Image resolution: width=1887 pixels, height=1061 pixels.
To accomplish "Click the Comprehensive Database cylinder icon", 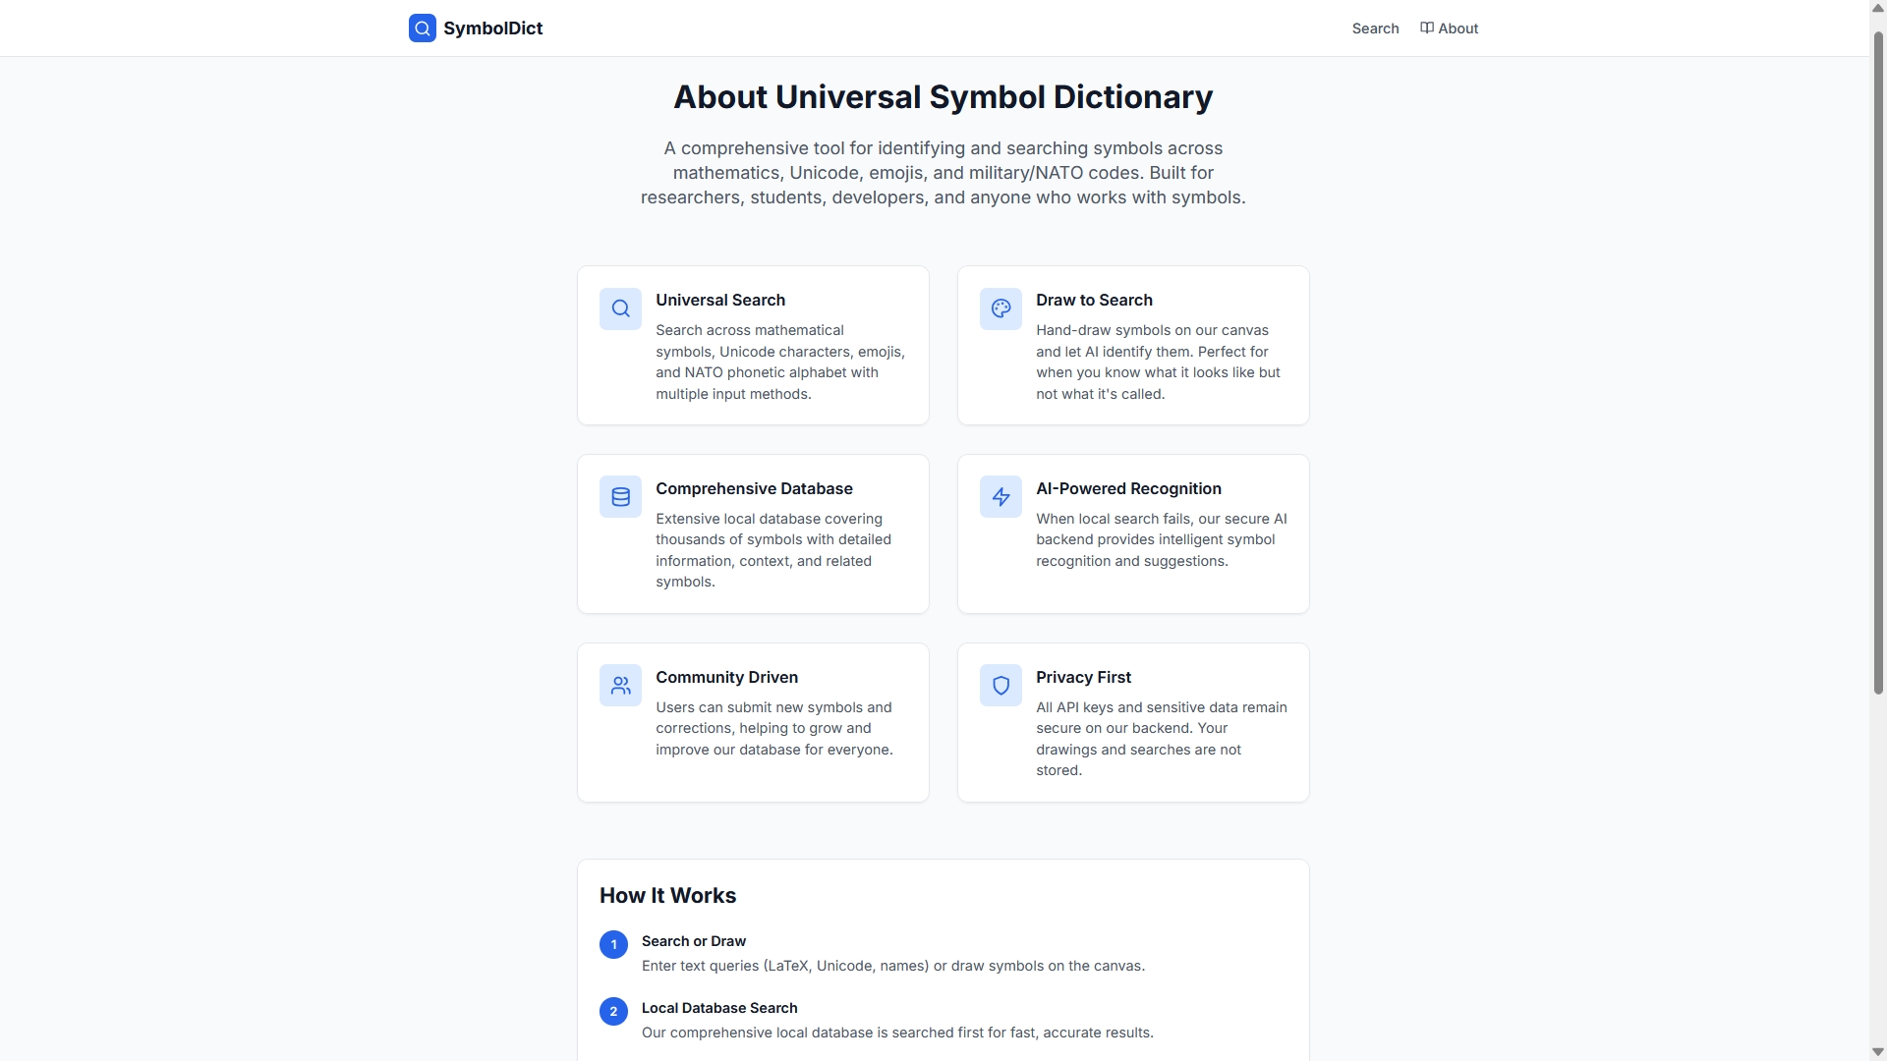I will 620,497.
